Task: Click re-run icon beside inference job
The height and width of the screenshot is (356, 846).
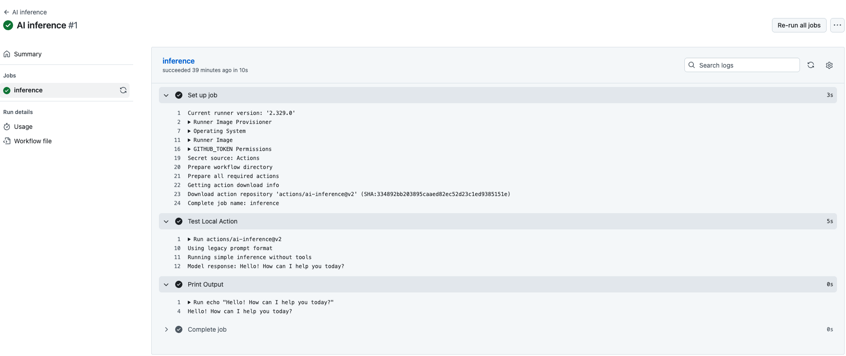Action: tap(123, 90)
